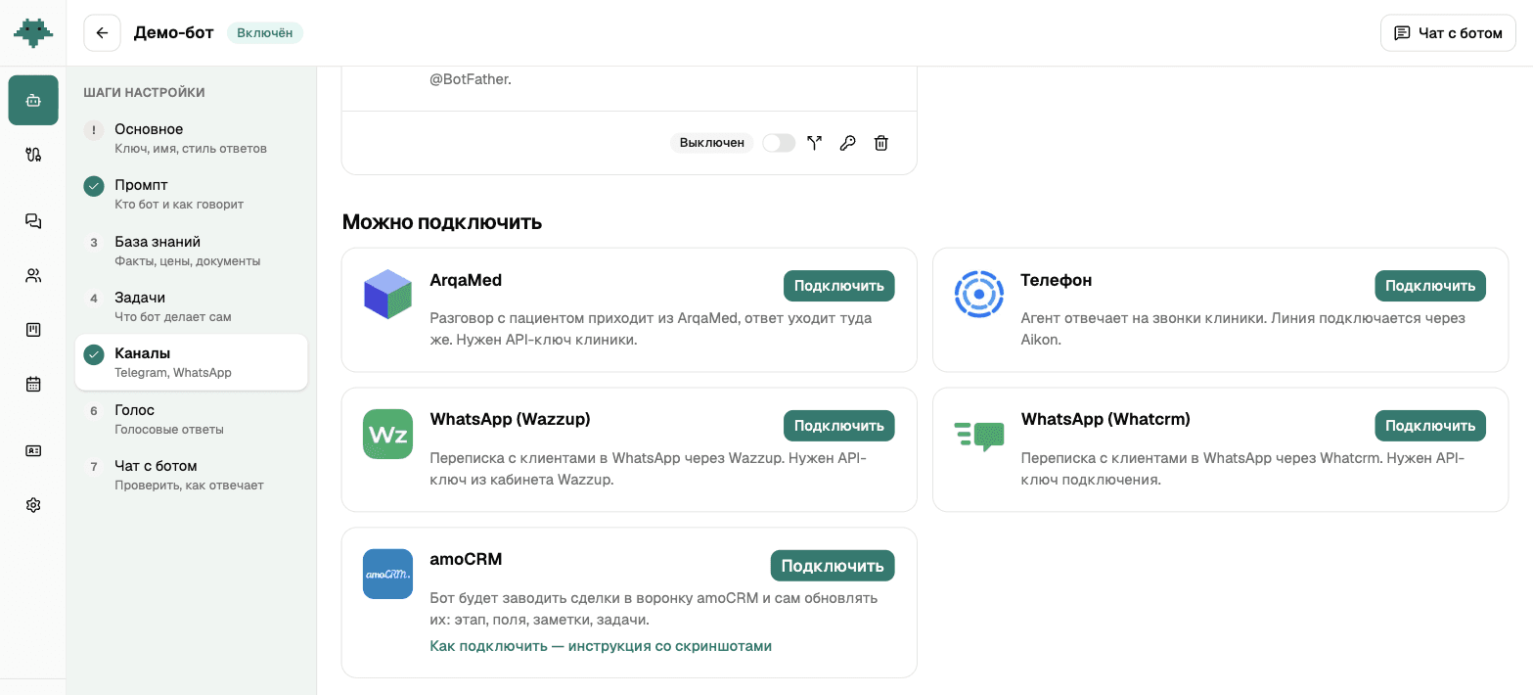This screenshot has width=1533, height=695.
Task: Click the Telegram, WhatsApp subtitle
Action: [173, 373]
